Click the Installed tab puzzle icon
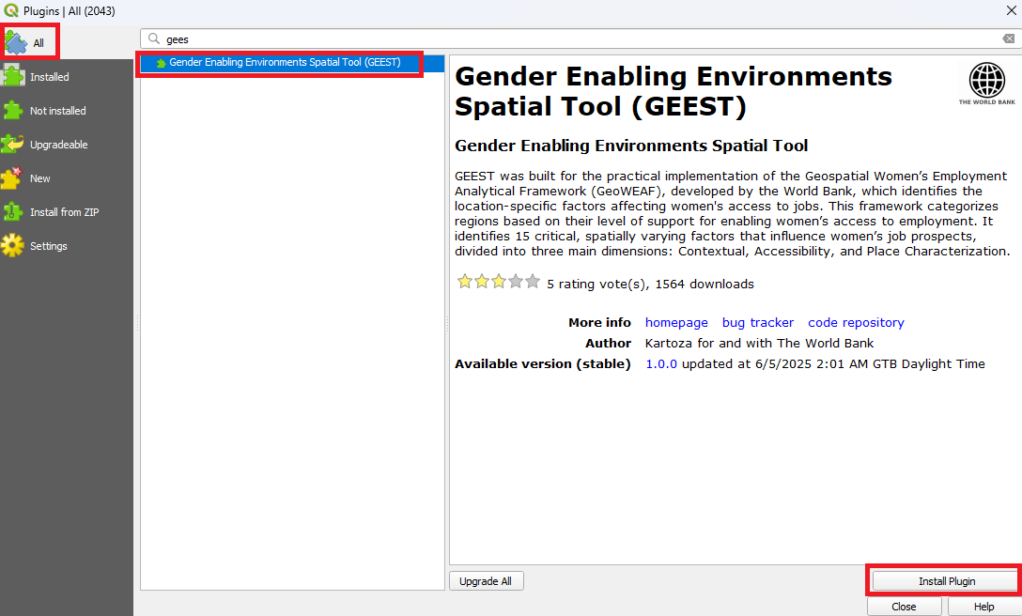Screen dimensions: 1022x616 [13, 77]
